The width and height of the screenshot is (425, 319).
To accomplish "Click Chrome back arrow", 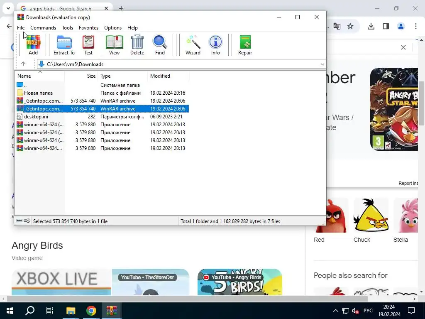I will [x=9, y=26].
